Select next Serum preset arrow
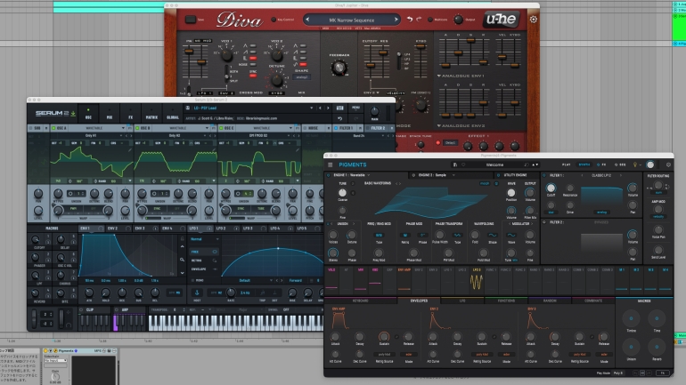This screenshot has height=385, width=686. pyautogui.click(x=328, y=108)
